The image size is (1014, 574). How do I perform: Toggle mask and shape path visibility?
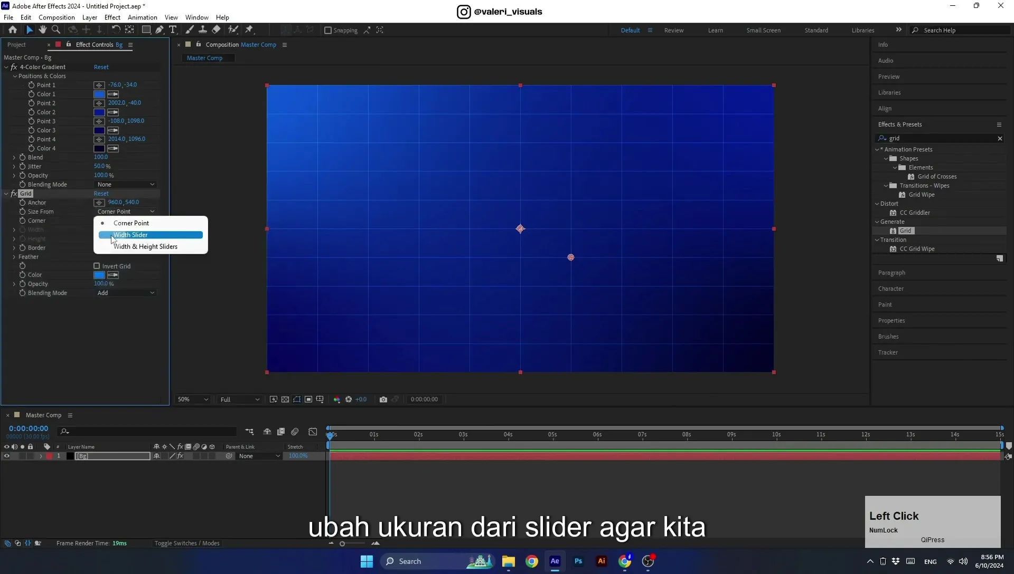297,399
